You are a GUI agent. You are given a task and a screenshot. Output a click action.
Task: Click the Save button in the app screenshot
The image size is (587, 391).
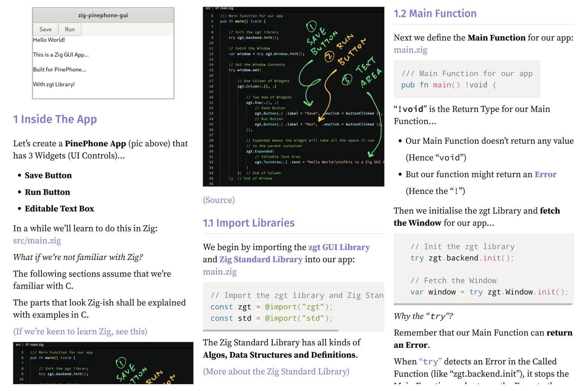(45, 29)
